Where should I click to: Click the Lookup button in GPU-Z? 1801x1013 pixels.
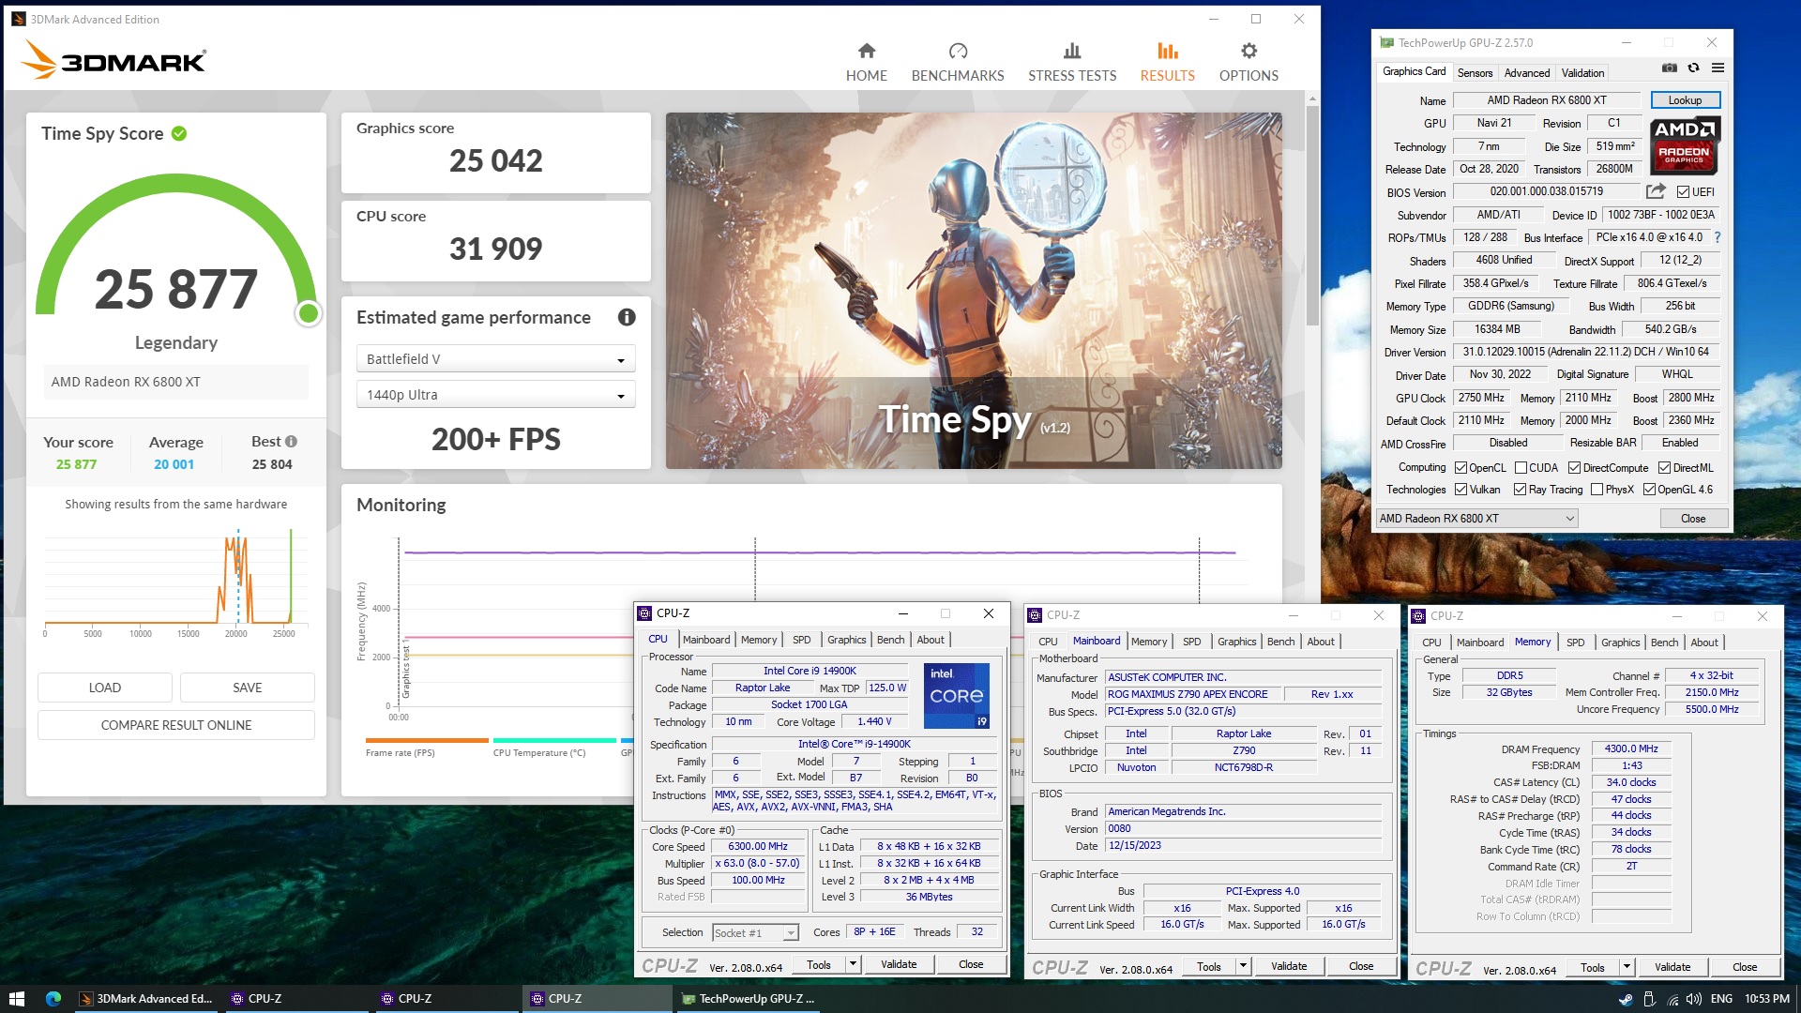coord(1684,100)
